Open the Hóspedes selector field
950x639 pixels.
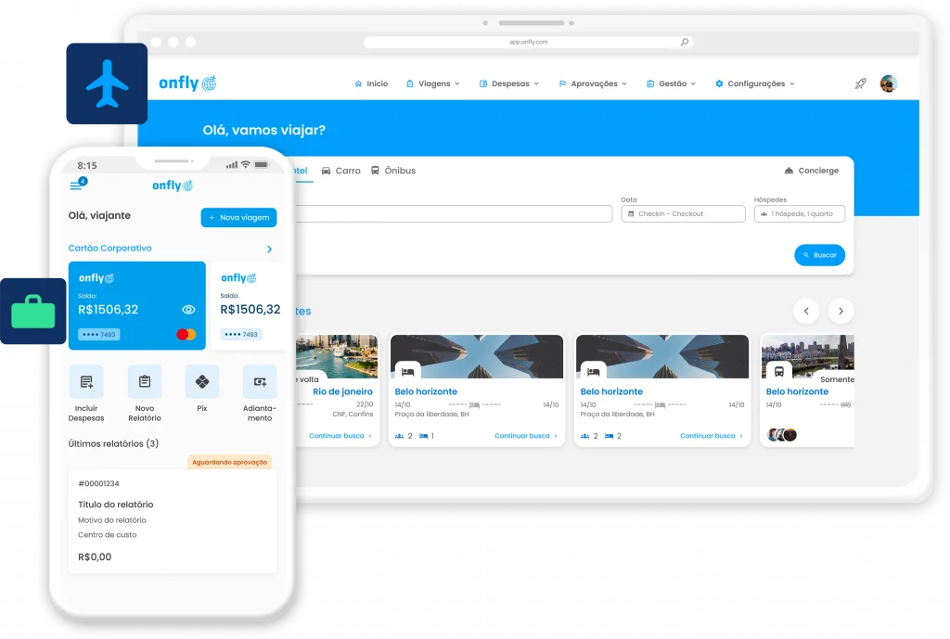click(799, 214)
